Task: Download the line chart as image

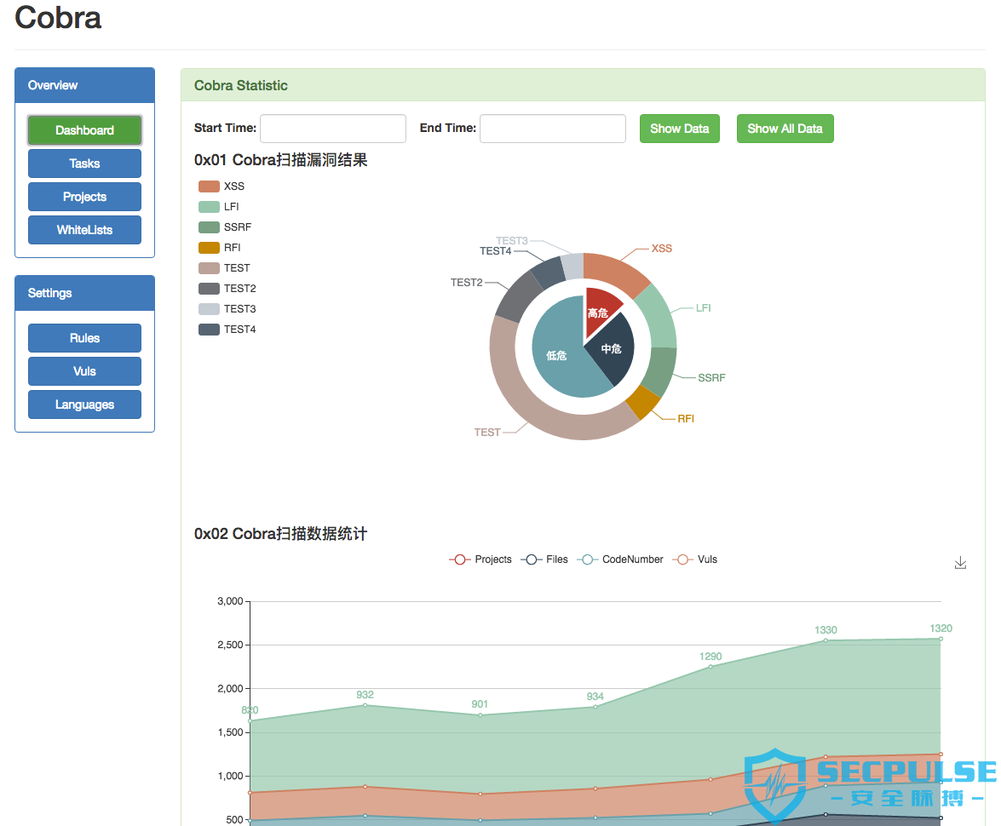Action: tap(960, 562)
